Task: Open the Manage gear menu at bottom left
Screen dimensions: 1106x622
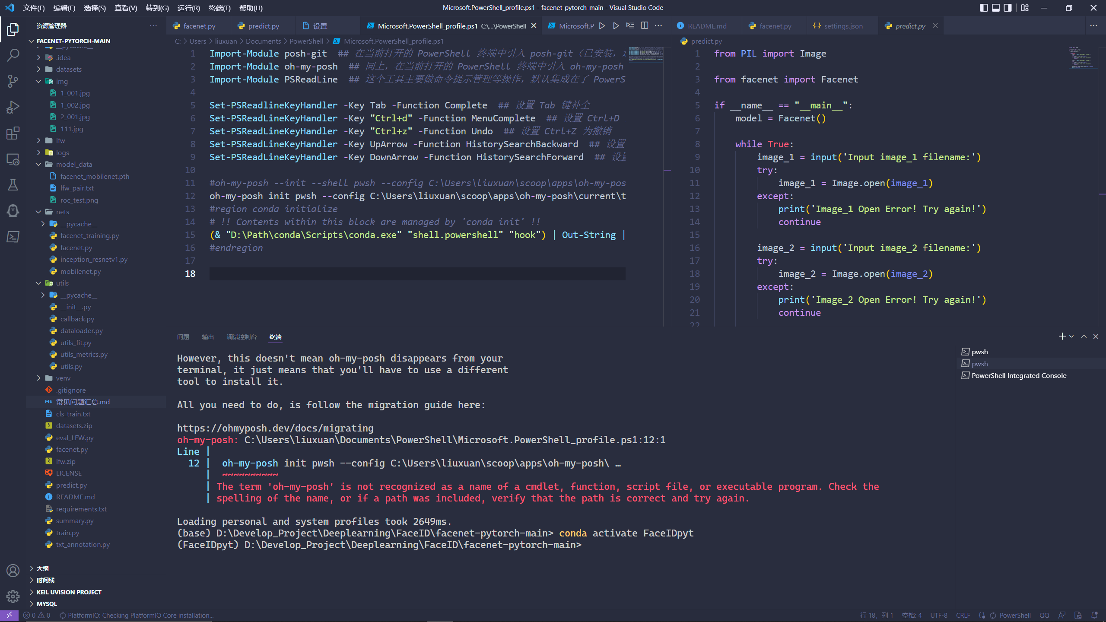Action: [x=13, y=596]
